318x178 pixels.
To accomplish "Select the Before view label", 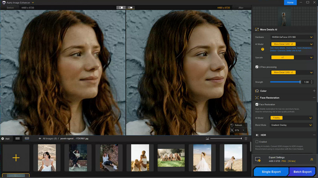I will (10, 8).
